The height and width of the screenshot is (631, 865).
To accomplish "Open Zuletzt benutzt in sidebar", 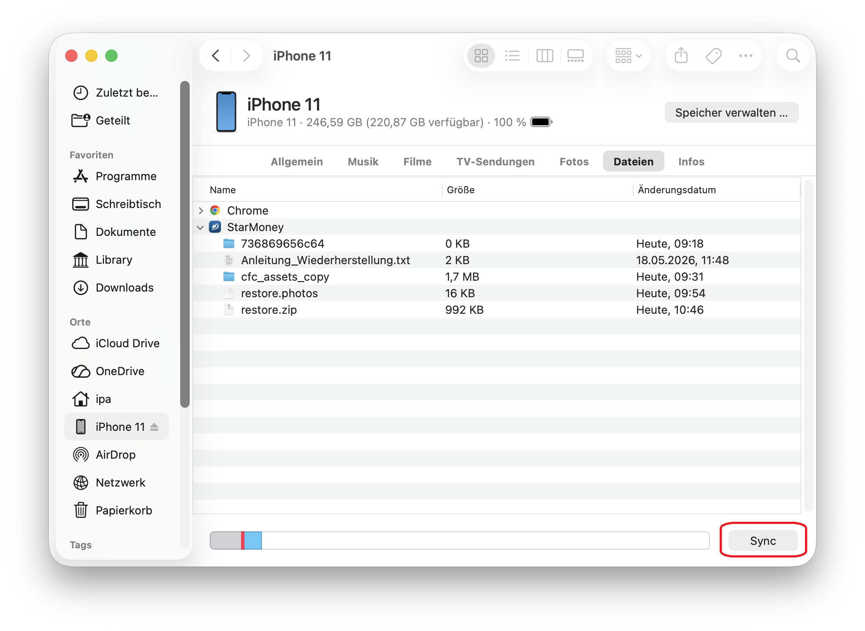I will point(116,93).
